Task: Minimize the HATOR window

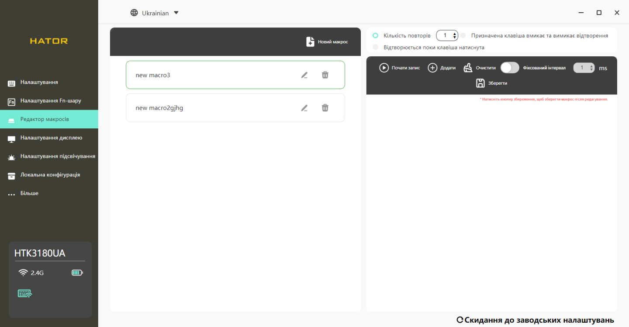Action: coord(581,13)
